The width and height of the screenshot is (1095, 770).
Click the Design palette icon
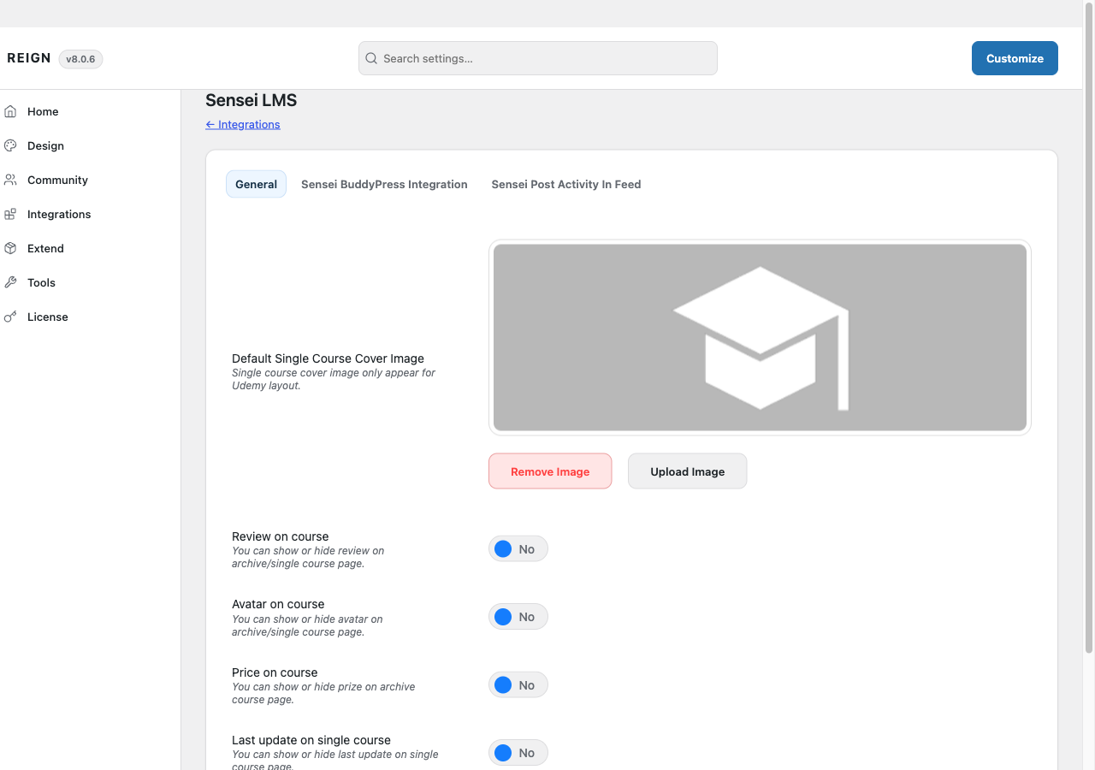pos(10,145)
